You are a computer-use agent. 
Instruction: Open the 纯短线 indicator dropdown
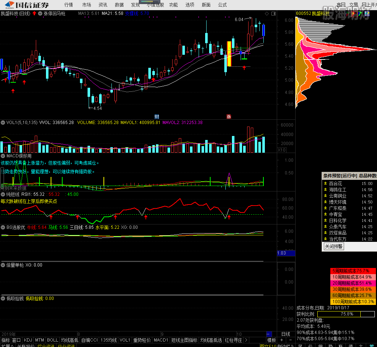[3, 194]
